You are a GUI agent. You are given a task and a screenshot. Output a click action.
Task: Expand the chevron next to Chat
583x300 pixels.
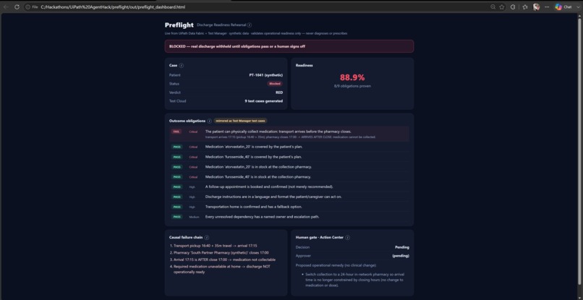tap(577, 7)
